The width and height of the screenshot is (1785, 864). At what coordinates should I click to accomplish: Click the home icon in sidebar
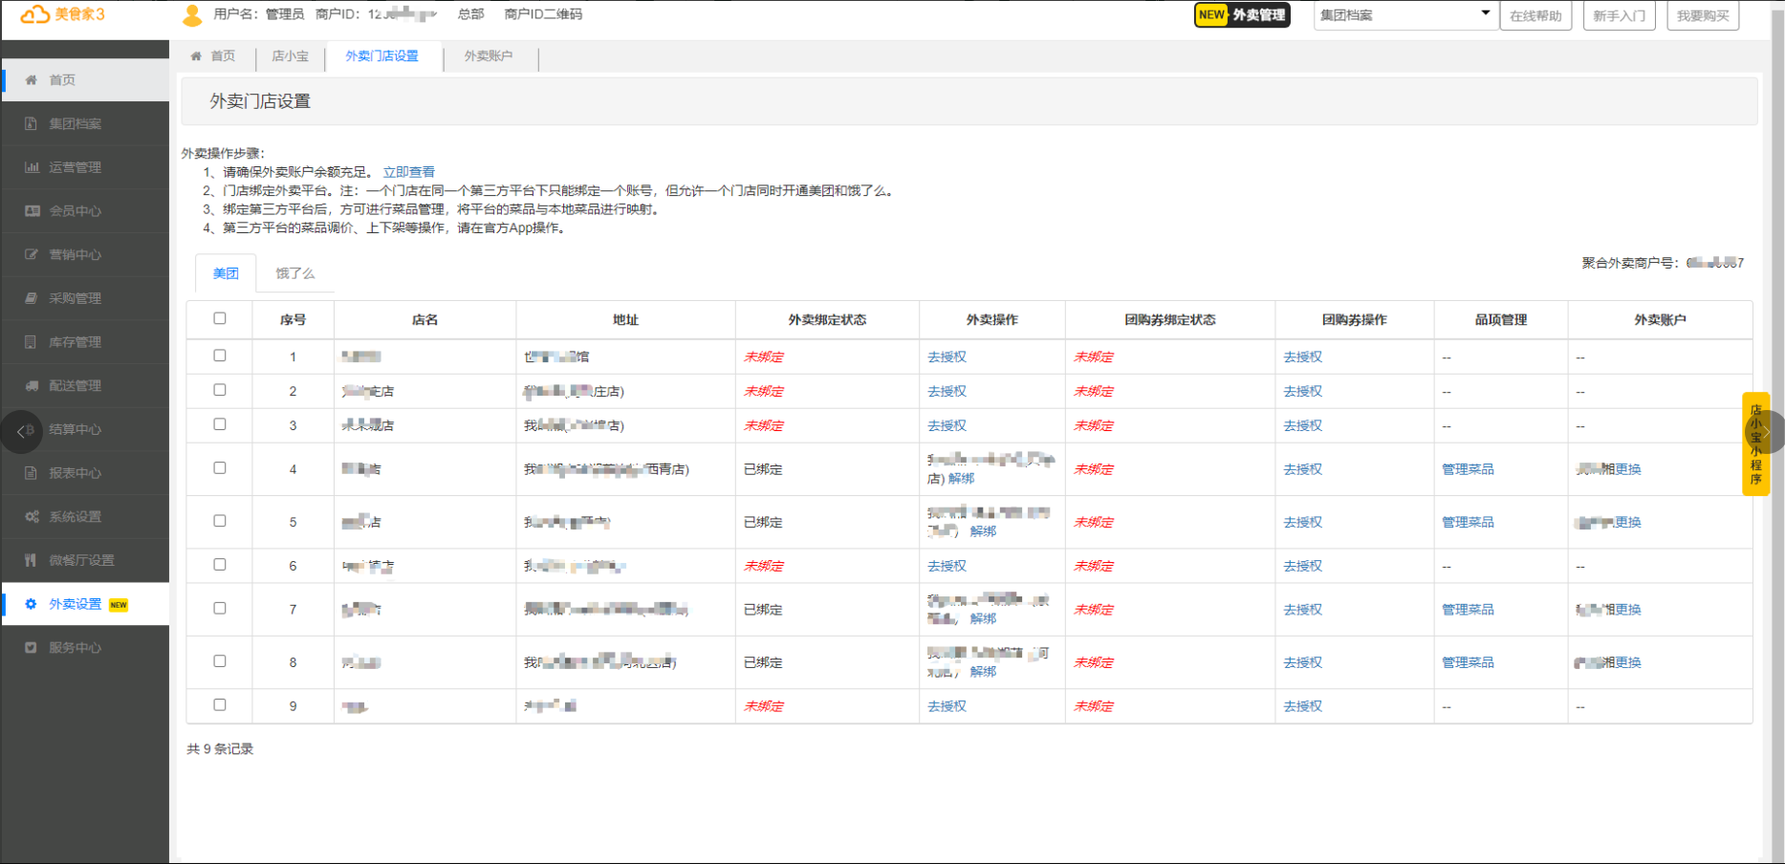click(32, 80)
